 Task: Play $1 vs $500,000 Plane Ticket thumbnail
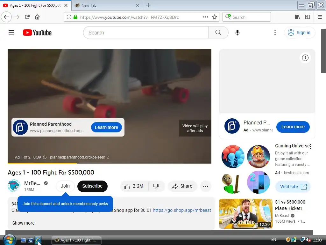point(245,213)
